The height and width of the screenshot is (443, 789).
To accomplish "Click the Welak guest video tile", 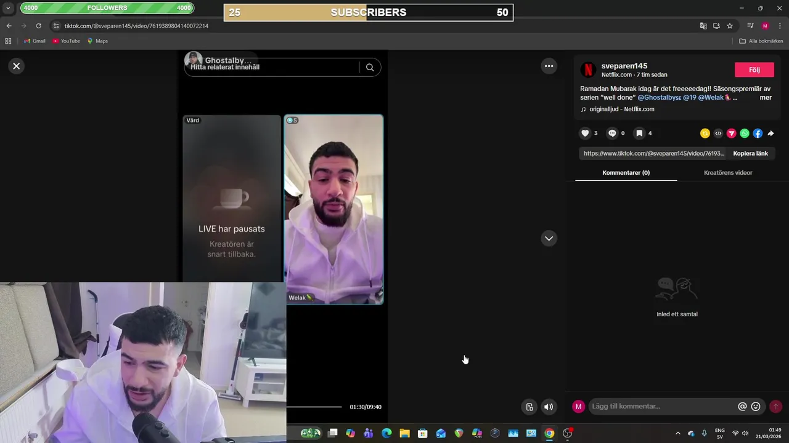I will coord(333,209).
